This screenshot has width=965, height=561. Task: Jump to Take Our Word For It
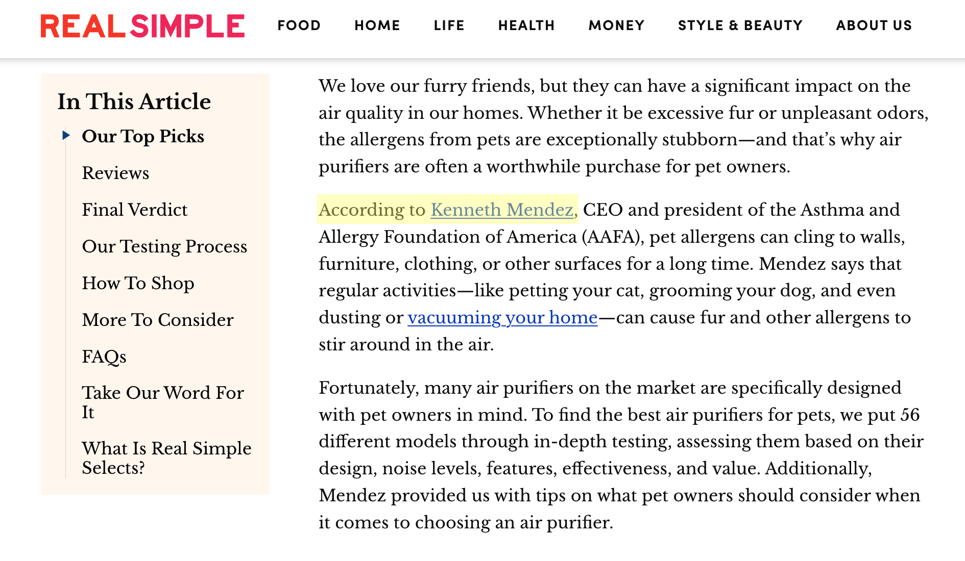163,402
